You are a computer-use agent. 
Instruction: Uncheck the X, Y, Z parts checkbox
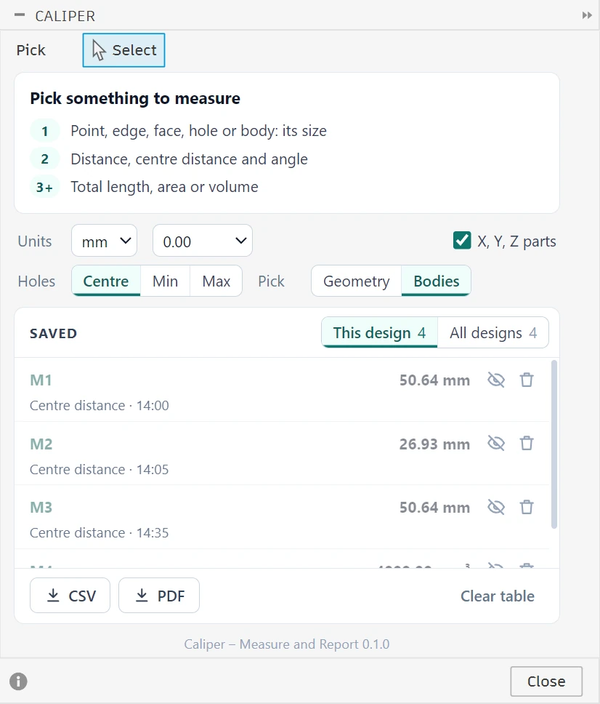462,241
